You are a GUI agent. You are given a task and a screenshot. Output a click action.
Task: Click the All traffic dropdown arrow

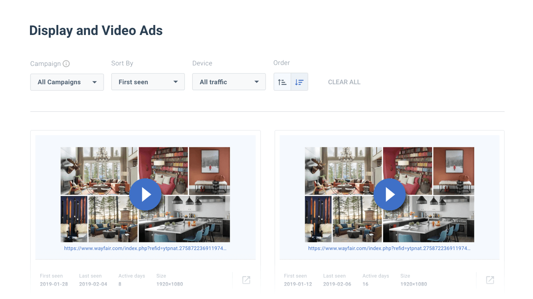257,82
